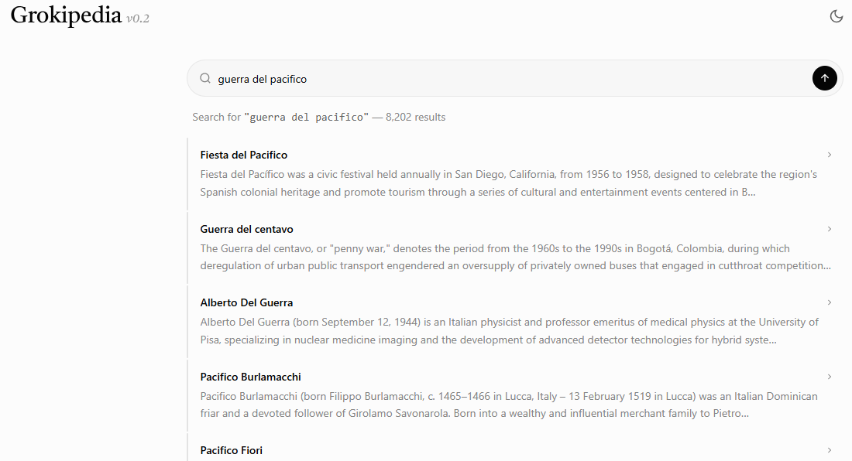Select the Fiesta del Pacífico description snippet

(509, 183)
